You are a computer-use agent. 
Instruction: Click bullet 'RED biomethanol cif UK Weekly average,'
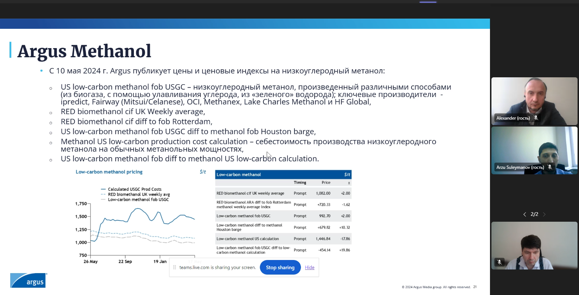[133, 112]
